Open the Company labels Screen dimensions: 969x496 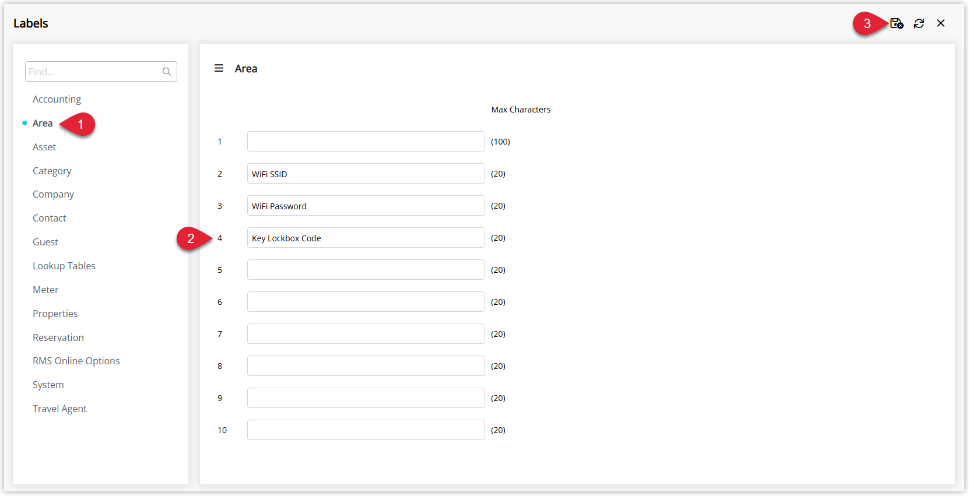pos(53,194)
